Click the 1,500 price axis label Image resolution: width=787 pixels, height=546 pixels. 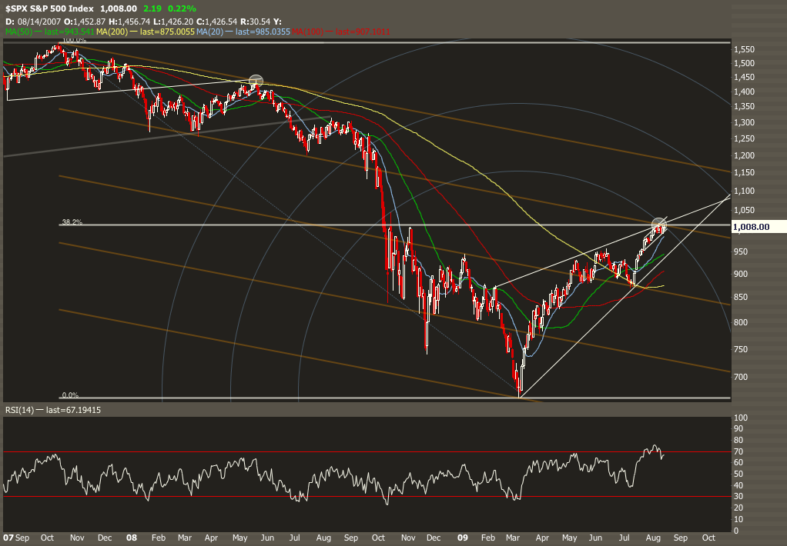pyautogui.click(x=744, y=63)
